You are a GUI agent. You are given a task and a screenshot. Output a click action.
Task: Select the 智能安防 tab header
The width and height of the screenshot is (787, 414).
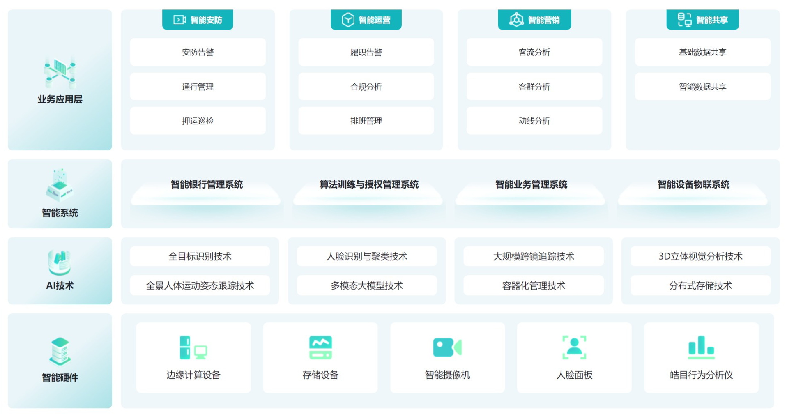tap(198, 20)
